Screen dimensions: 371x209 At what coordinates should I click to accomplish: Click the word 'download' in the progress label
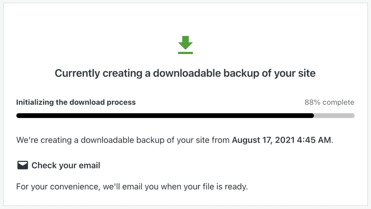click(87, 102)
